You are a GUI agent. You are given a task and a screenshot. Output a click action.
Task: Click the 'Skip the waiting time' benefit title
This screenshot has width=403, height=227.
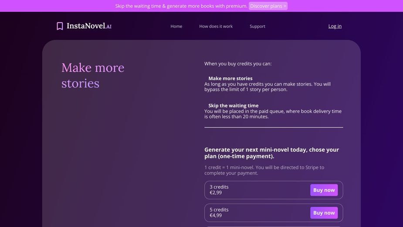(x=234, y=105)
